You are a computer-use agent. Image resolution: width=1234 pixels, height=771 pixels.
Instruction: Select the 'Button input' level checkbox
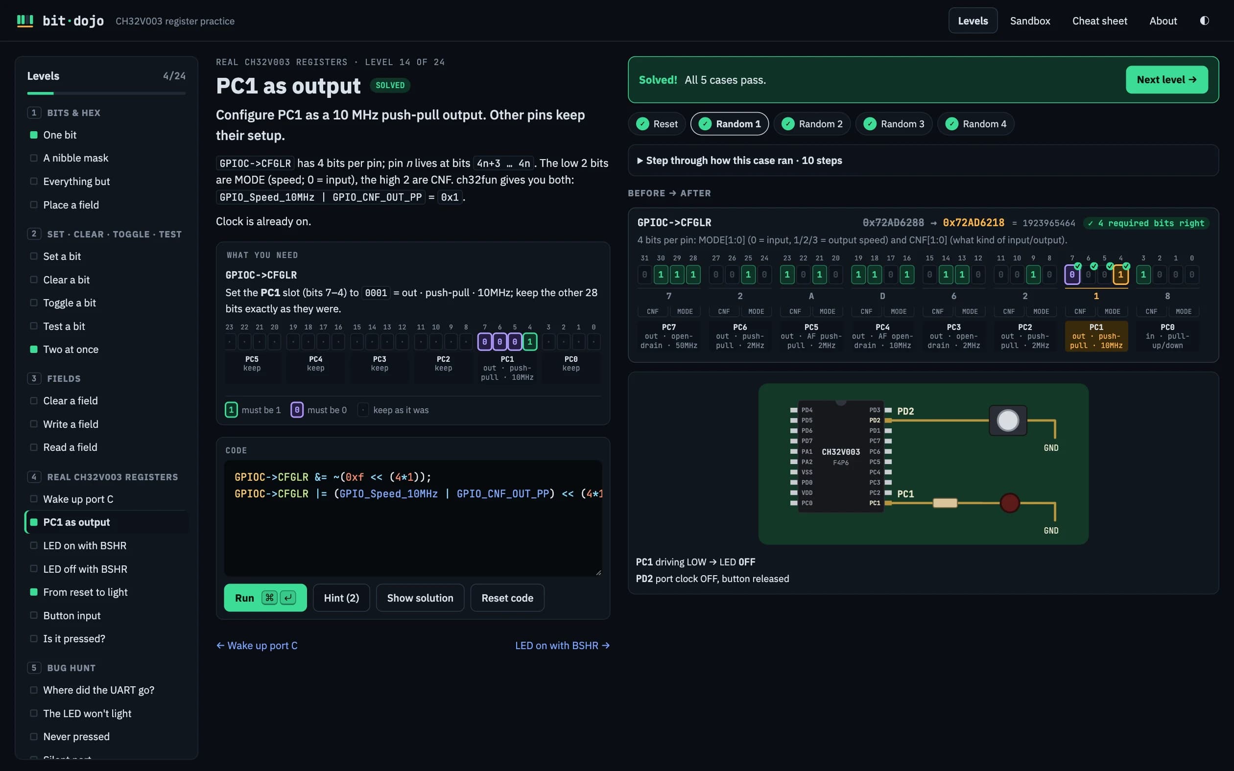coord(34,615)
